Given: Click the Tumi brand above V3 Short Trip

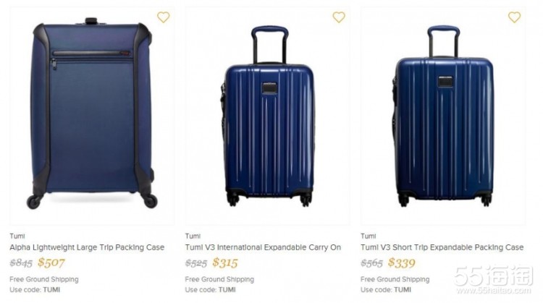Looking at the screenshot, I should pos(368,236).
